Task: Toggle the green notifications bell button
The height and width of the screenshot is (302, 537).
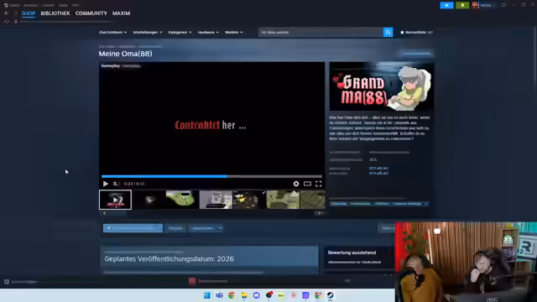Action: point(462,5)
